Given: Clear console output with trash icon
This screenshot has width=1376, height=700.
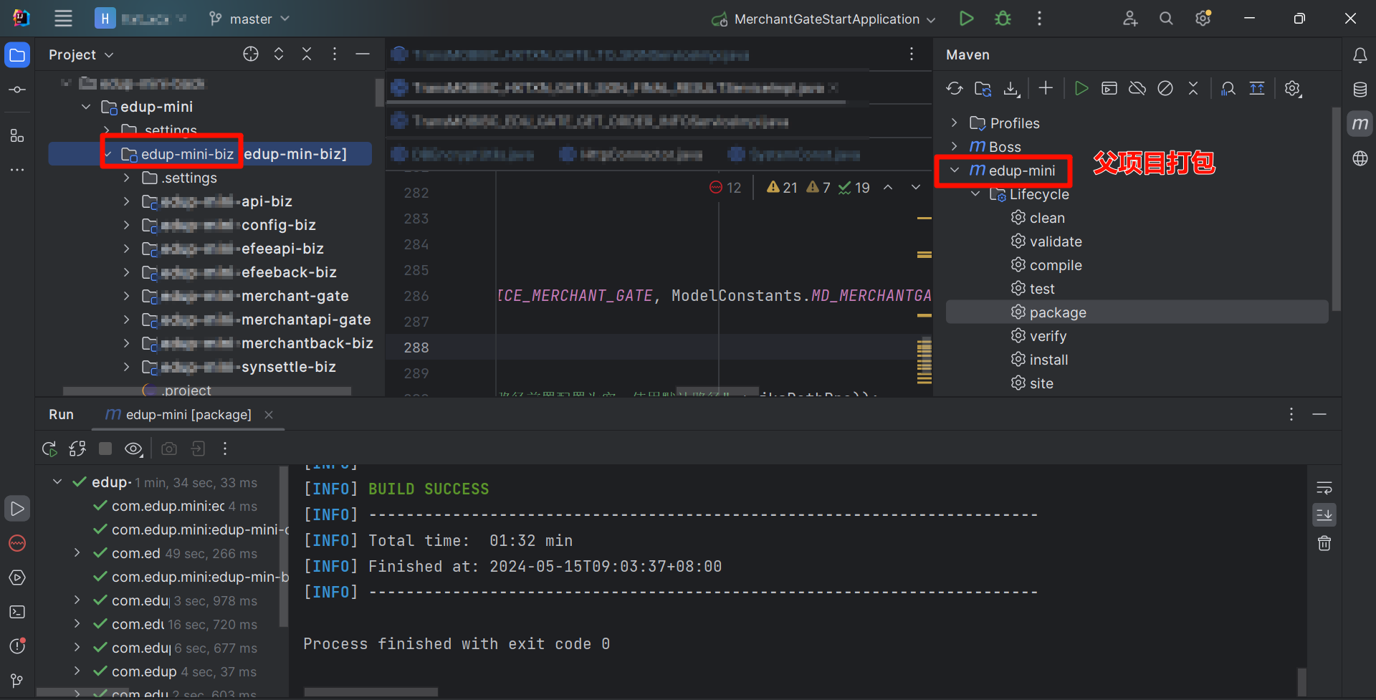Looking at the screenshot, I should coord(1324,543).
